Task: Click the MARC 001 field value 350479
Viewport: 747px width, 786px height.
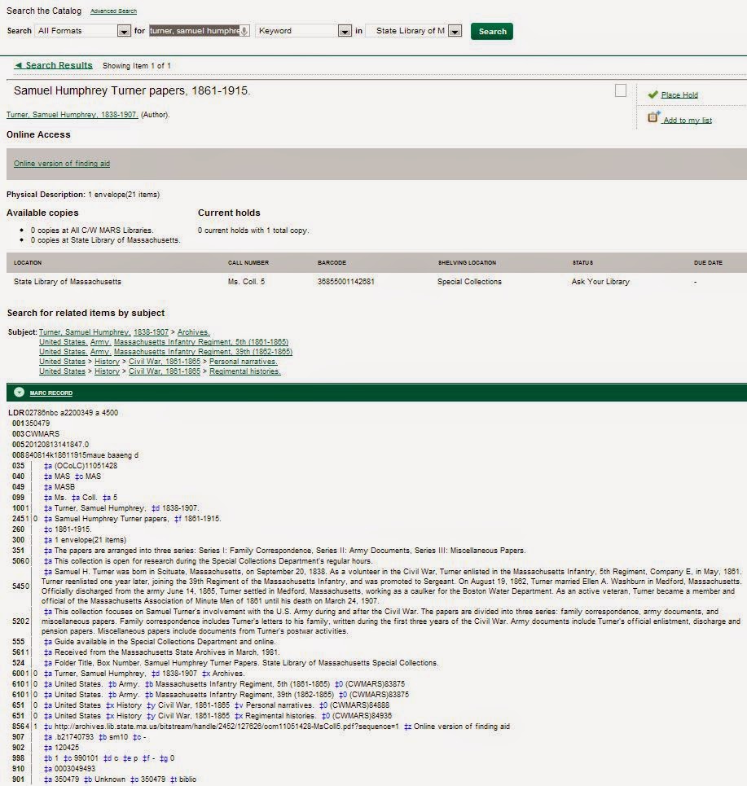Action: point(37,424)
